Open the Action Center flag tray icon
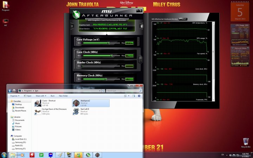 [x=234, y=155]
